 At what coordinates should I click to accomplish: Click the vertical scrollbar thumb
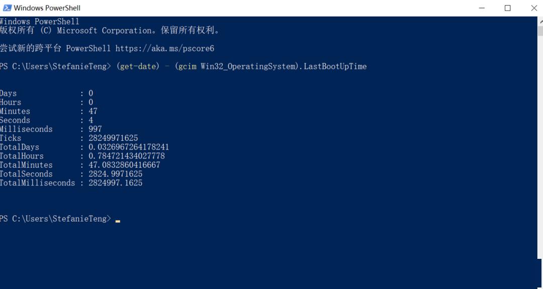539,31
